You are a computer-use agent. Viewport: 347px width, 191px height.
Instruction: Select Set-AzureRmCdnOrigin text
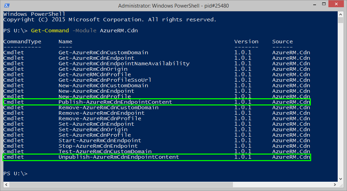(93, 130)
